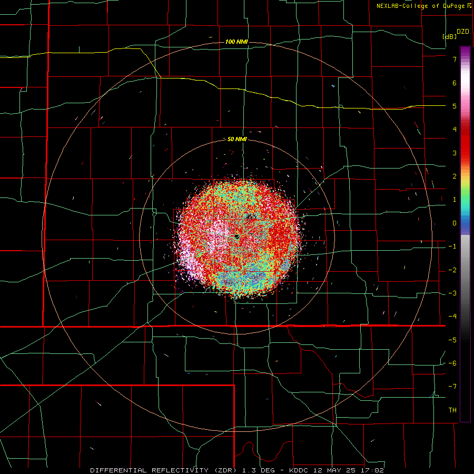Select the -7 value on the dB scale
This screenshot has height=474, width=474.
452,387
